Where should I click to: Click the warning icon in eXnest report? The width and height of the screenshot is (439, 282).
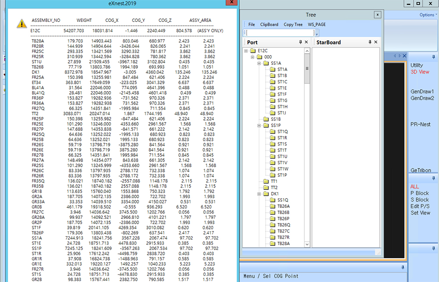(21, 23)
